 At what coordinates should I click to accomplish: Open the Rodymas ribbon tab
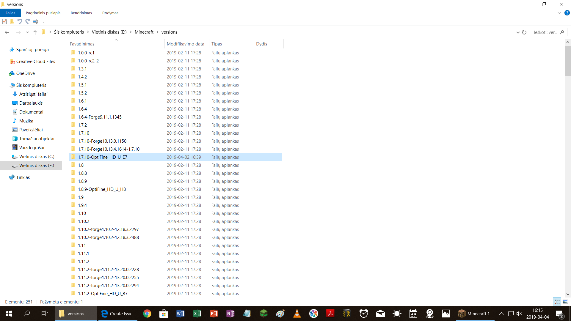click(110, 13)
